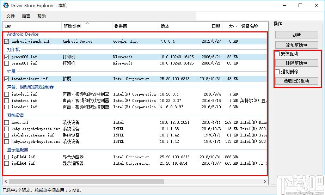The image size is (325, 195).
Task: Collapse the Android Device group
Action: tap(23, 34)
